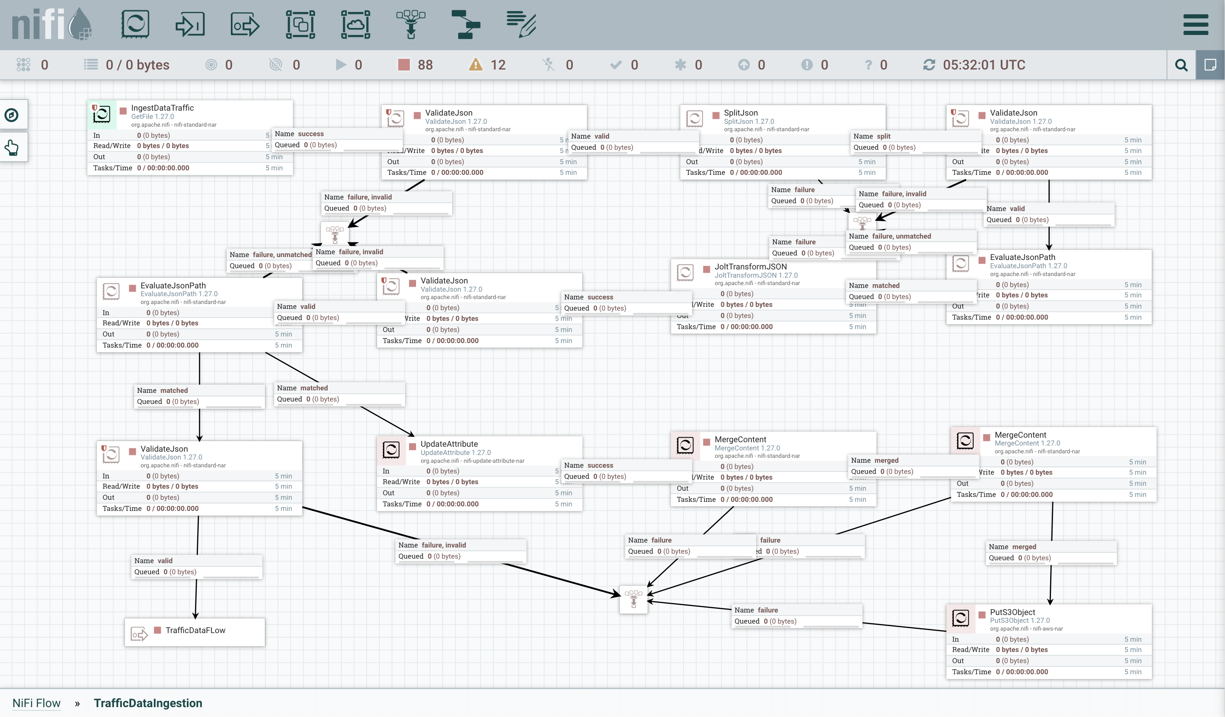Click the funnel left of PutS3Object failure
The image size is (1225, 717).
click(x=633, y=599)
